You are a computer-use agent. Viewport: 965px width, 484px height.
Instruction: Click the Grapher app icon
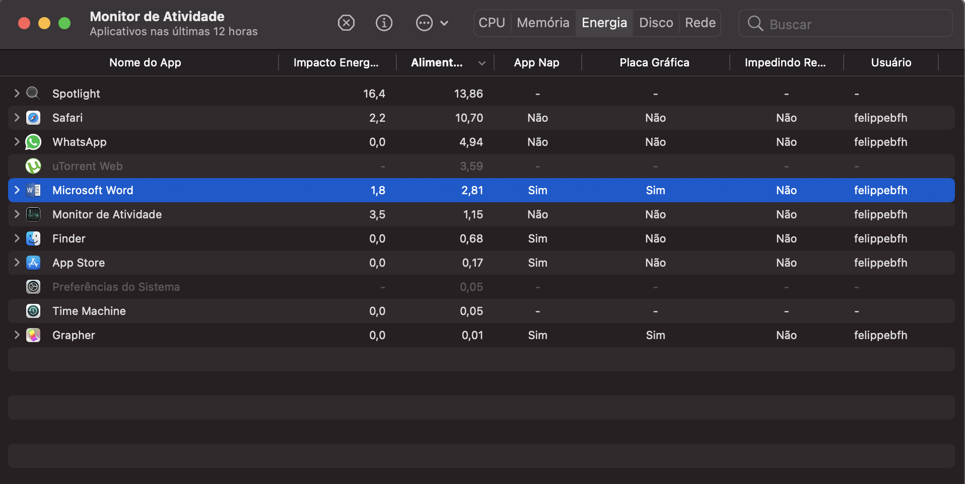pos(33,335)
